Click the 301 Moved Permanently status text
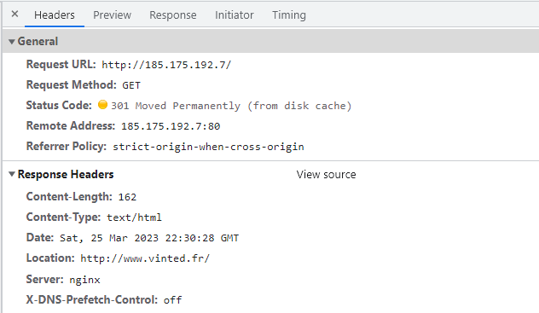Screen dimensions: 539x313 pyautogui.click(x=176, y=106)
